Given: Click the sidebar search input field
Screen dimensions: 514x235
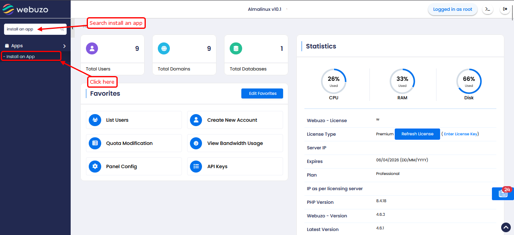Looking at the screenshot, I should [x=32, y=29].
